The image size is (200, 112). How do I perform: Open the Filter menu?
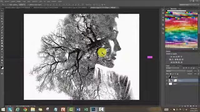(x=41, y=2)
